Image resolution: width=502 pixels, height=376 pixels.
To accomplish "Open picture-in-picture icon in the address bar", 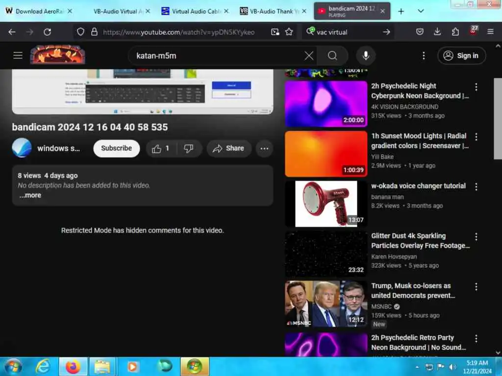I will [275, 32].
